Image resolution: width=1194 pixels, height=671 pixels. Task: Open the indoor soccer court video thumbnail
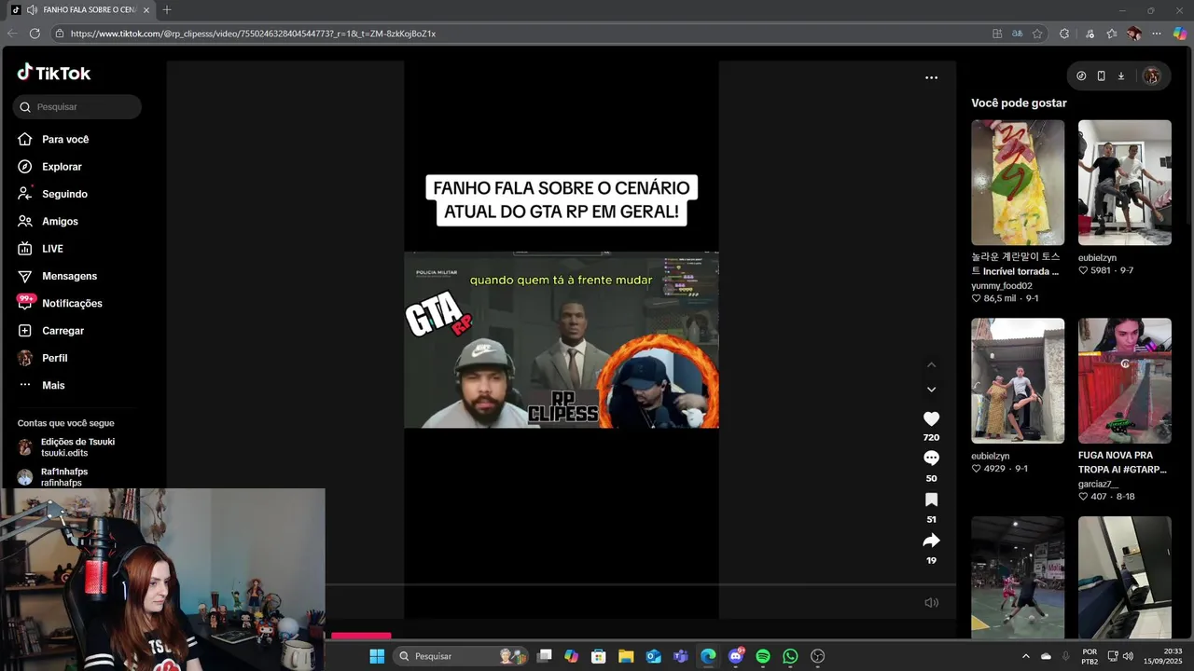pos(1018,577)
